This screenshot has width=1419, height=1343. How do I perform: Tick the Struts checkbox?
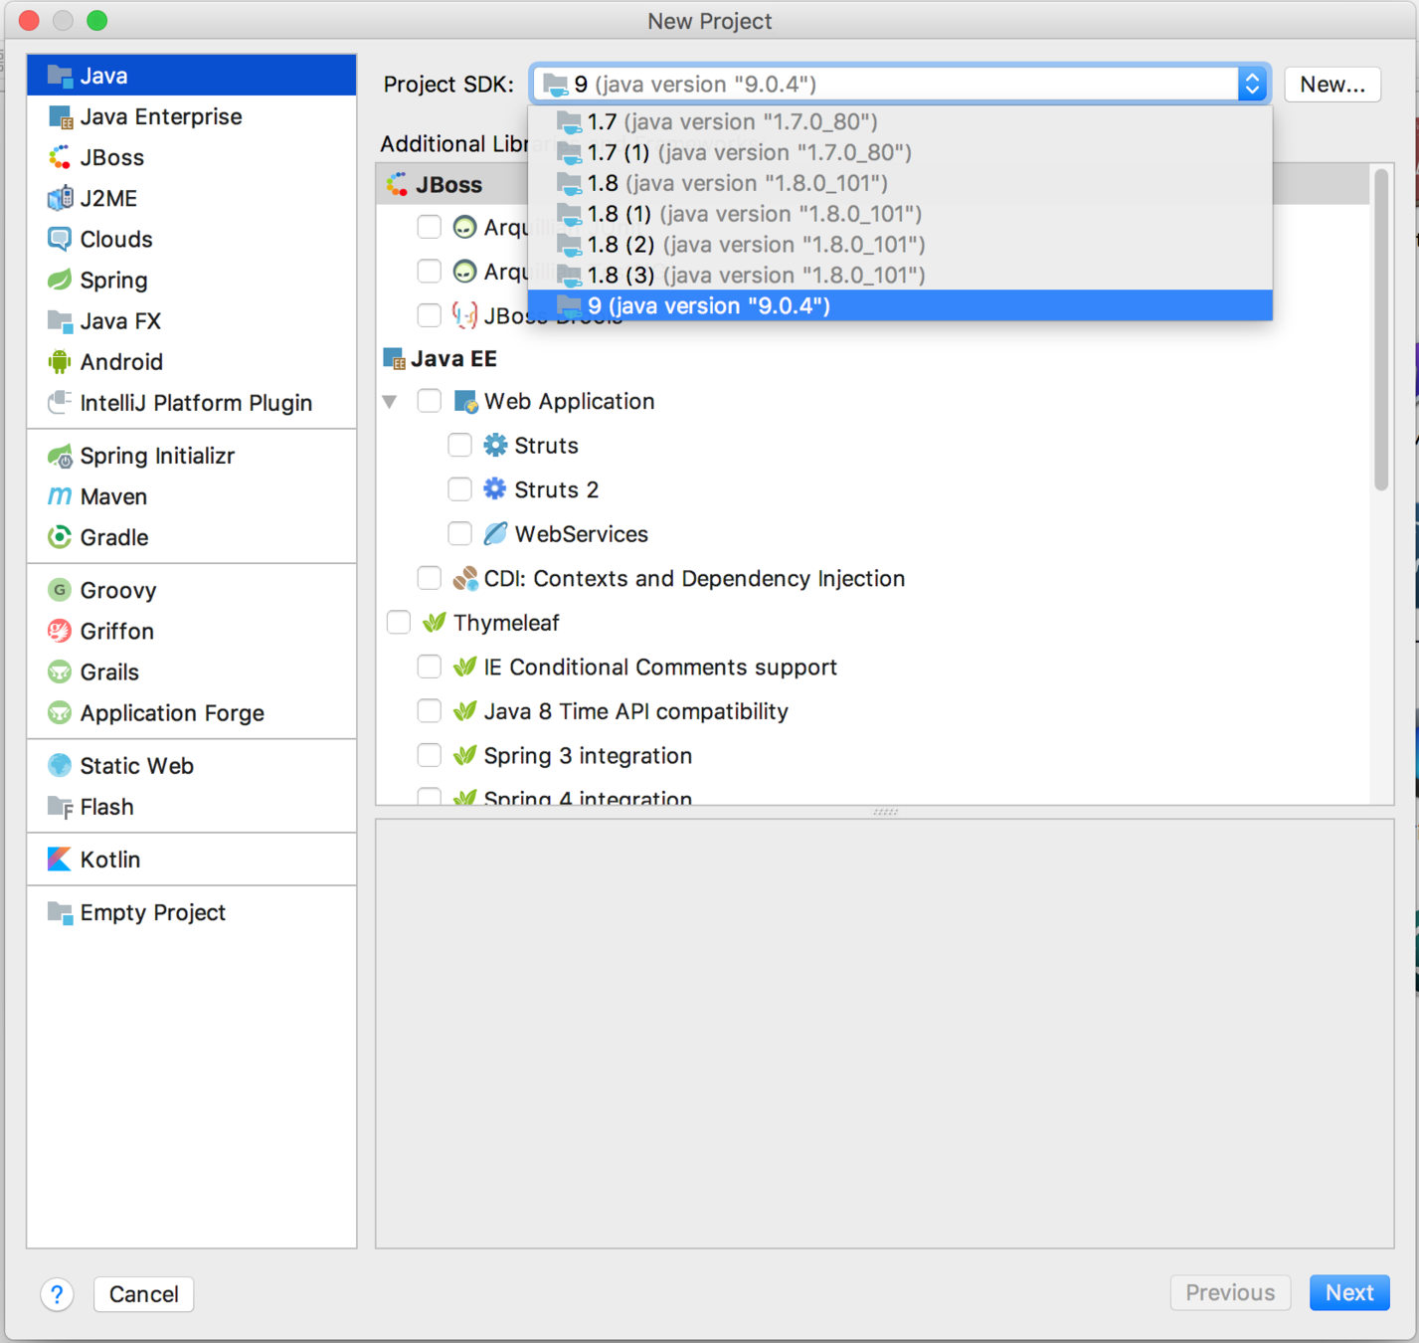[459, 445]
